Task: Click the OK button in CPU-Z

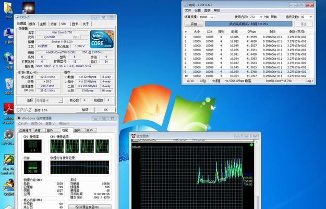Action: click(106, 110)
